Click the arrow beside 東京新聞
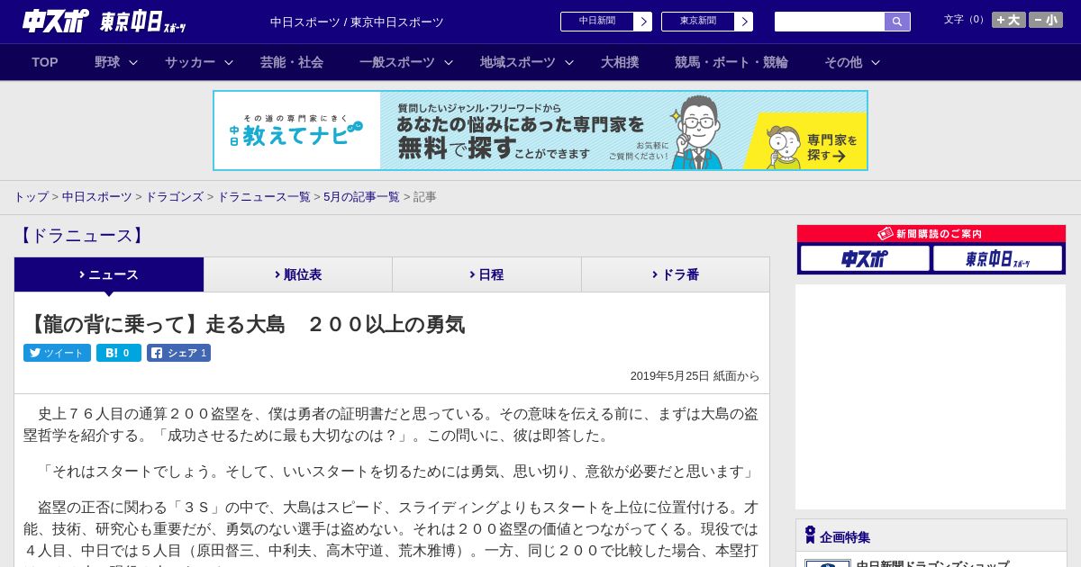This screenshot has width=1081, height=567. pyautogui.click(x=744, y=22)
